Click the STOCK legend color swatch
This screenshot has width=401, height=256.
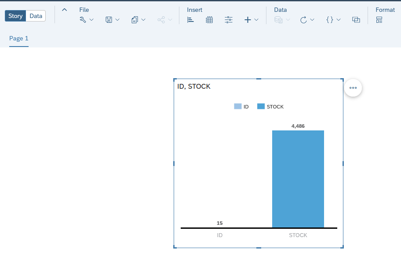[261, 106]
